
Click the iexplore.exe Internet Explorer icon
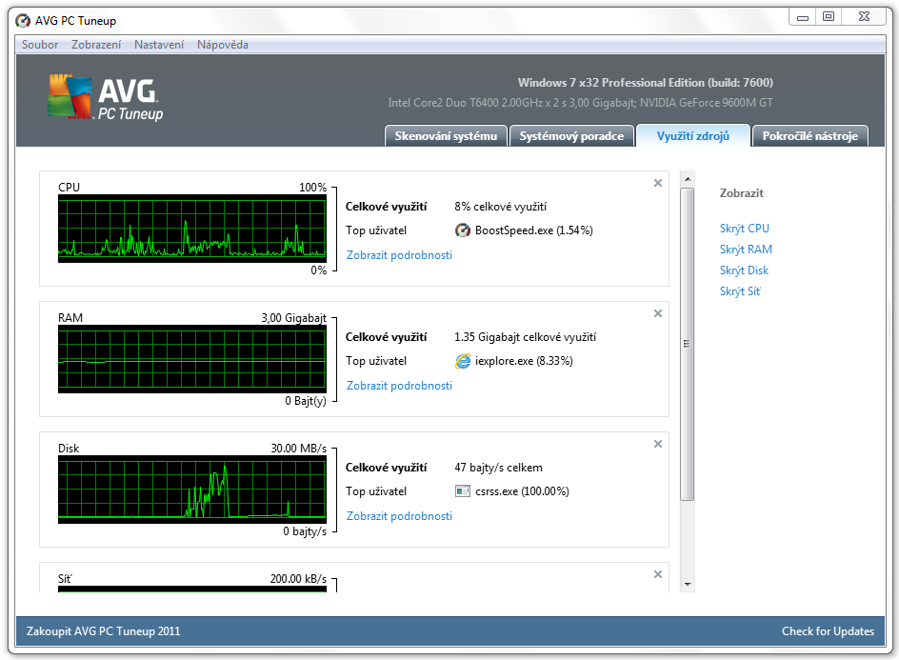tap(462, 361)
